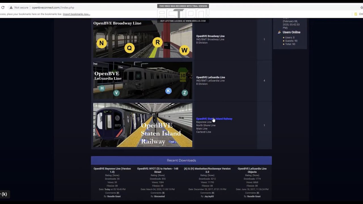The height and width of the screenshot is (204, 363).
Task: Open the Staten Island Railway banner image
Action: click(x=143, y=125)
